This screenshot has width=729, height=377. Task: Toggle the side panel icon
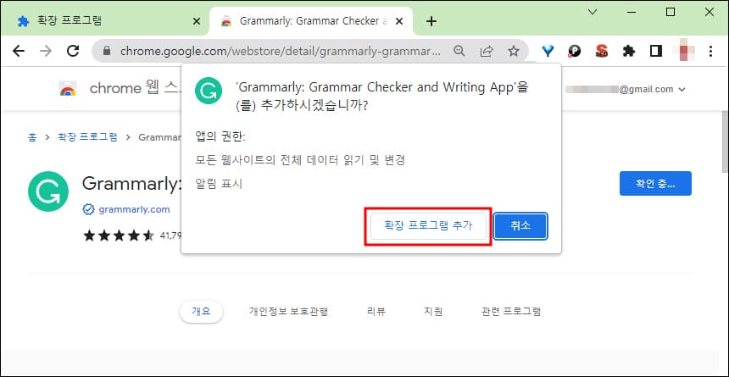coord(656,51)
